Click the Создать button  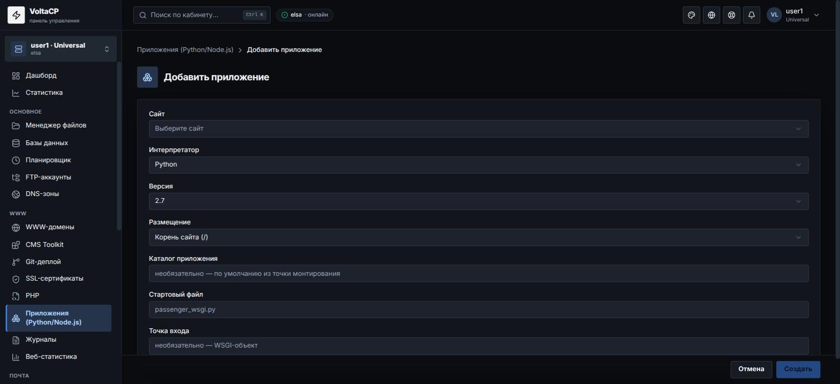coord(798,369)
